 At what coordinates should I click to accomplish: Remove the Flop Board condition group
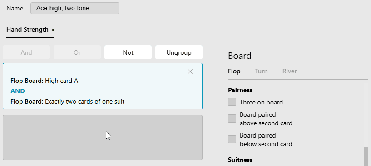[190, 71]
